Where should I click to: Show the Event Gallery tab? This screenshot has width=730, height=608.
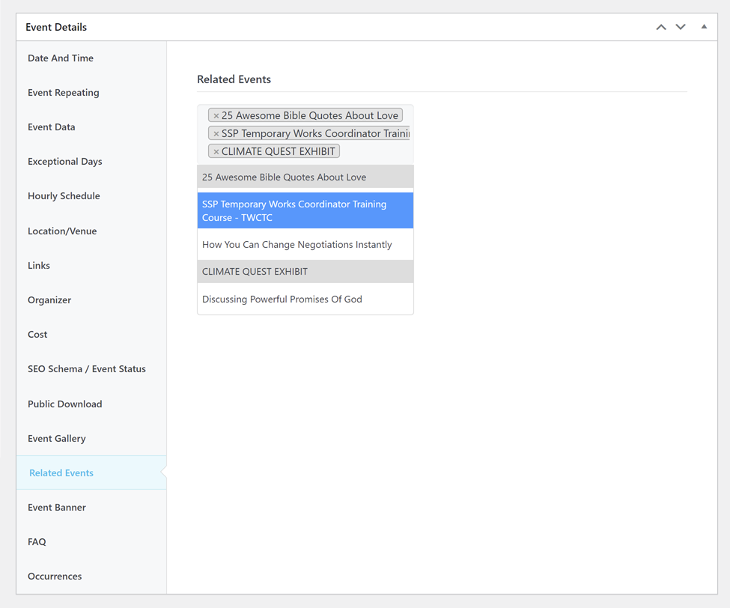click(x=57, y=439)
